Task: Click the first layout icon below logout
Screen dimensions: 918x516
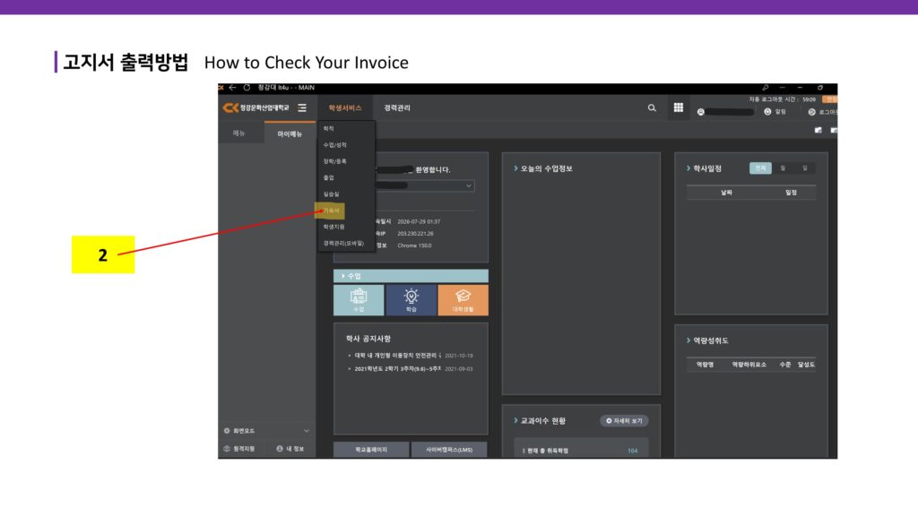Action: pyautogui.click(x=818, y=131)
